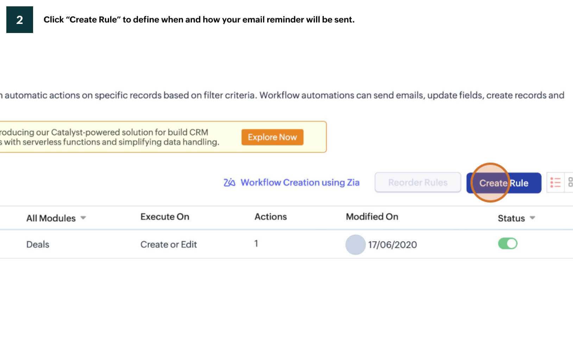
Task: Expand the Status filter dropdown
Action: tap(516, 218)
